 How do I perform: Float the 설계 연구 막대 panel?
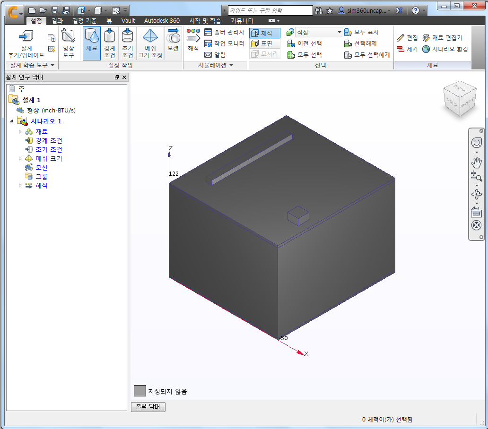tap(117, 77)
